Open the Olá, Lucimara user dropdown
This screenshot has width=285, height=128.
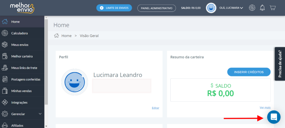pos(231,8)
